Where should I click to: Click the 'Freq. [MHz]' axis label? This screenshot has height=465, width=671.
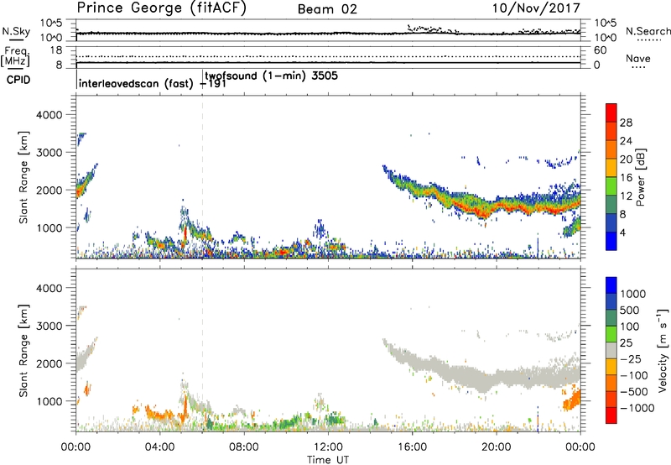(16, 56)
